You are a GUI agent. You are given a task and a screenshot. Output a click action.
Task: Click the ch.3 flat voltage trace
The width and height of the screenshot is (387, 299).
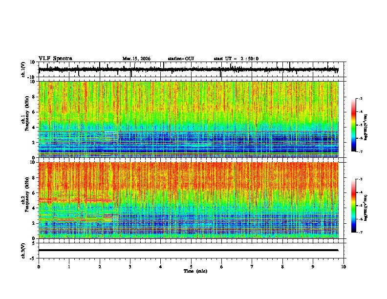(x=188, y=250)
